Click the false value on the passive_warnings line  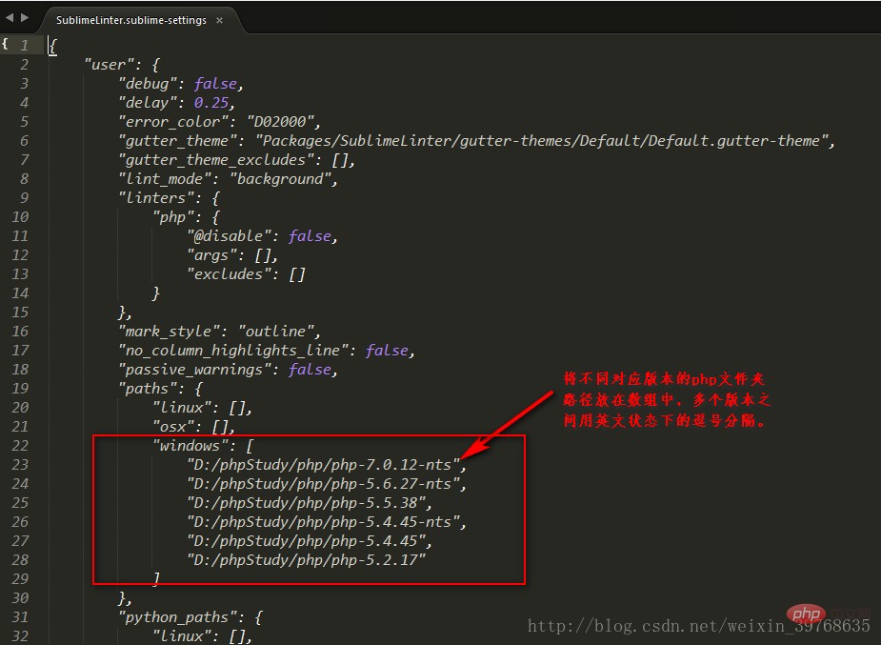(x=310, y=370)
